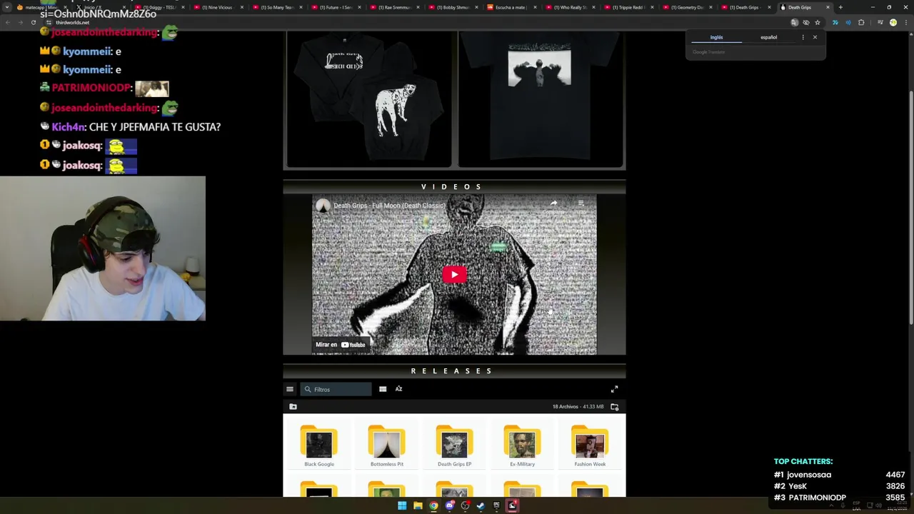The height and width of the screenshot is (514, 914).
Task: Open Epic Games Launcher from taskbar
Action: [496, 505]
